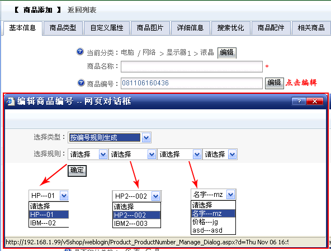Expand the first 选择规则 dropdown
Screen dimensions: 331x251
[103, 155]
